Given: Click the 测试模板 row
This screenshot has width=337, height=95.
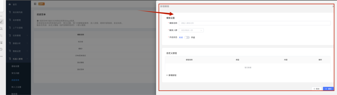Looking at the screenshot, I should 95,63.
